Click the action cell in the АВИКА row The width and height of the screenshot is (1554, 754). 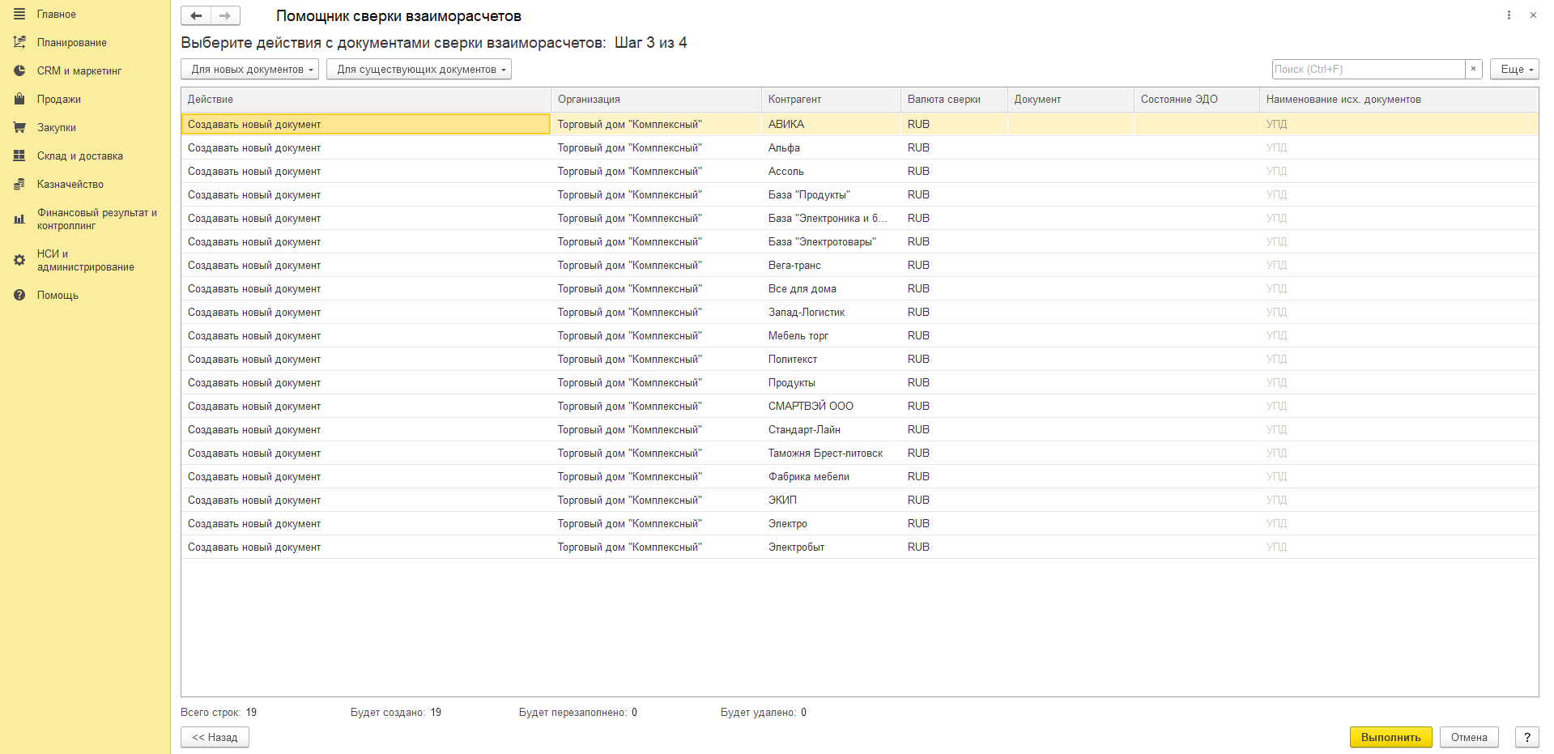point(366,124)
